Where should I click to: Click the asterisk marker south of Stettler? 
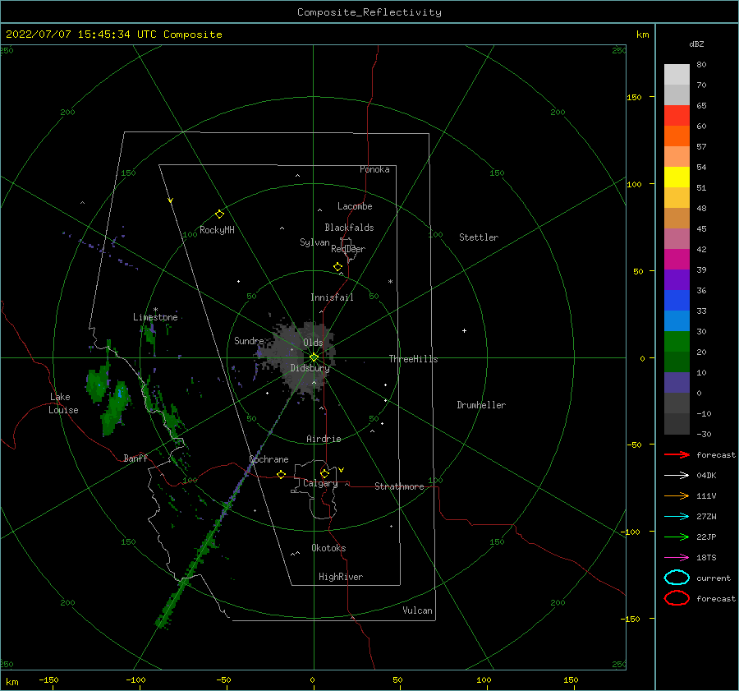point(390,282)
